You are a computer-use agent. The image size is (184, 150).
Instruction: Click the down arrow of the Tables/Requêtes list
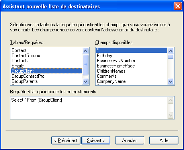[x=86, y=81]
